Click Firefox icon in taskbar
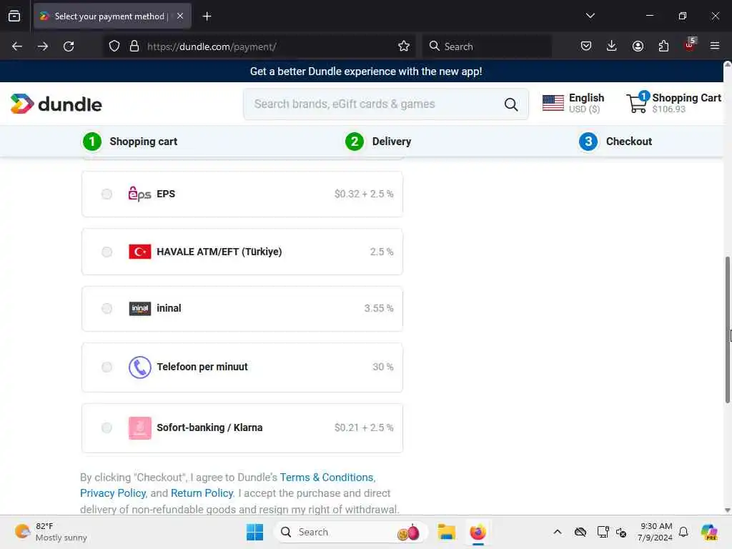Viewport: 732px width, 549px height. [478, 532]
